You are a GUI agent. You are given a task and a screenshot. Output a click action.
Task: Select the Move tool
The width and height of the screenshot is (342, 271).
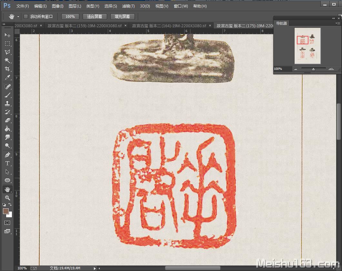coord(7,35)
